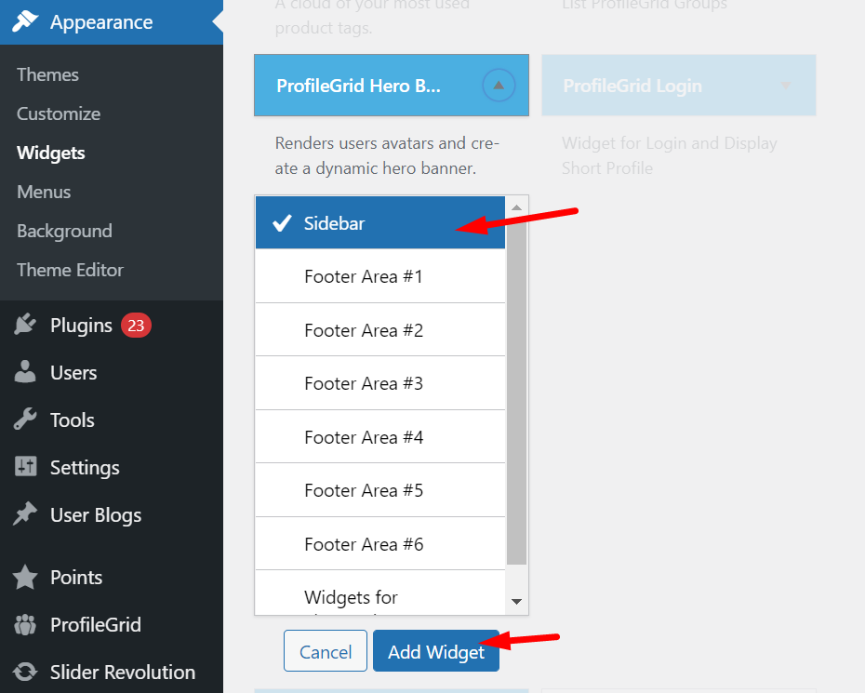Click the ProfileGrid people icon

pyautogui.click(x=26, y=624)
